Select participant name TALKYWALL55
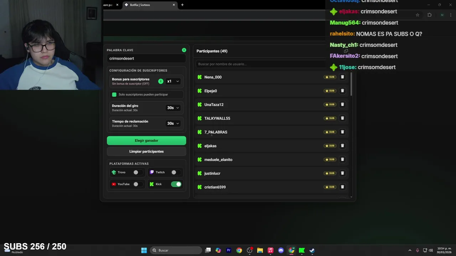Image resolution: width=456 pixels, height=256 pixels. click(x=217, y=118)
